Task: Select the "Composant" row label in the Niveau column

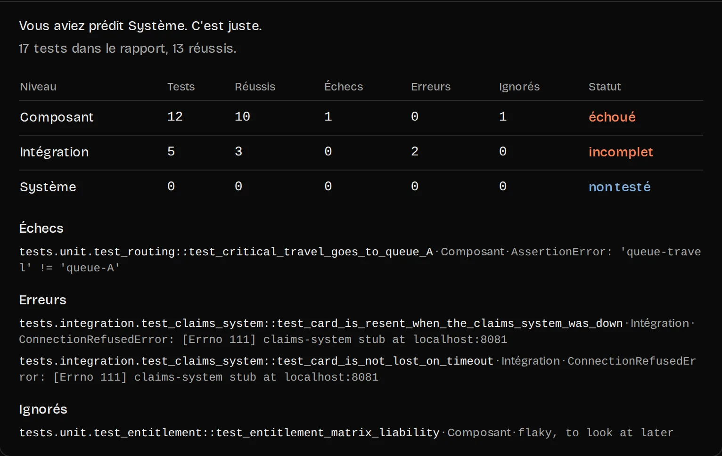Action: (x=57, y=117)
